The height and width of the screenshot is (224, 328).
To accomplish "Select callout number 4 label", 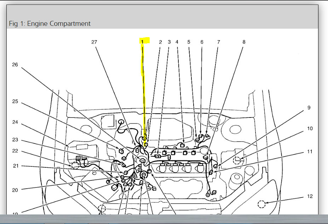I will pyautogui.click(x=177, y=42).
